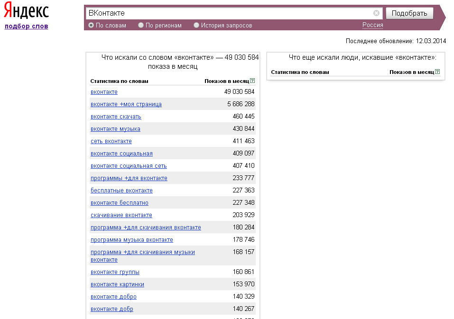Click the value '5 686 288'
This screenshot has width=454, height=319.
pos(241,104)
